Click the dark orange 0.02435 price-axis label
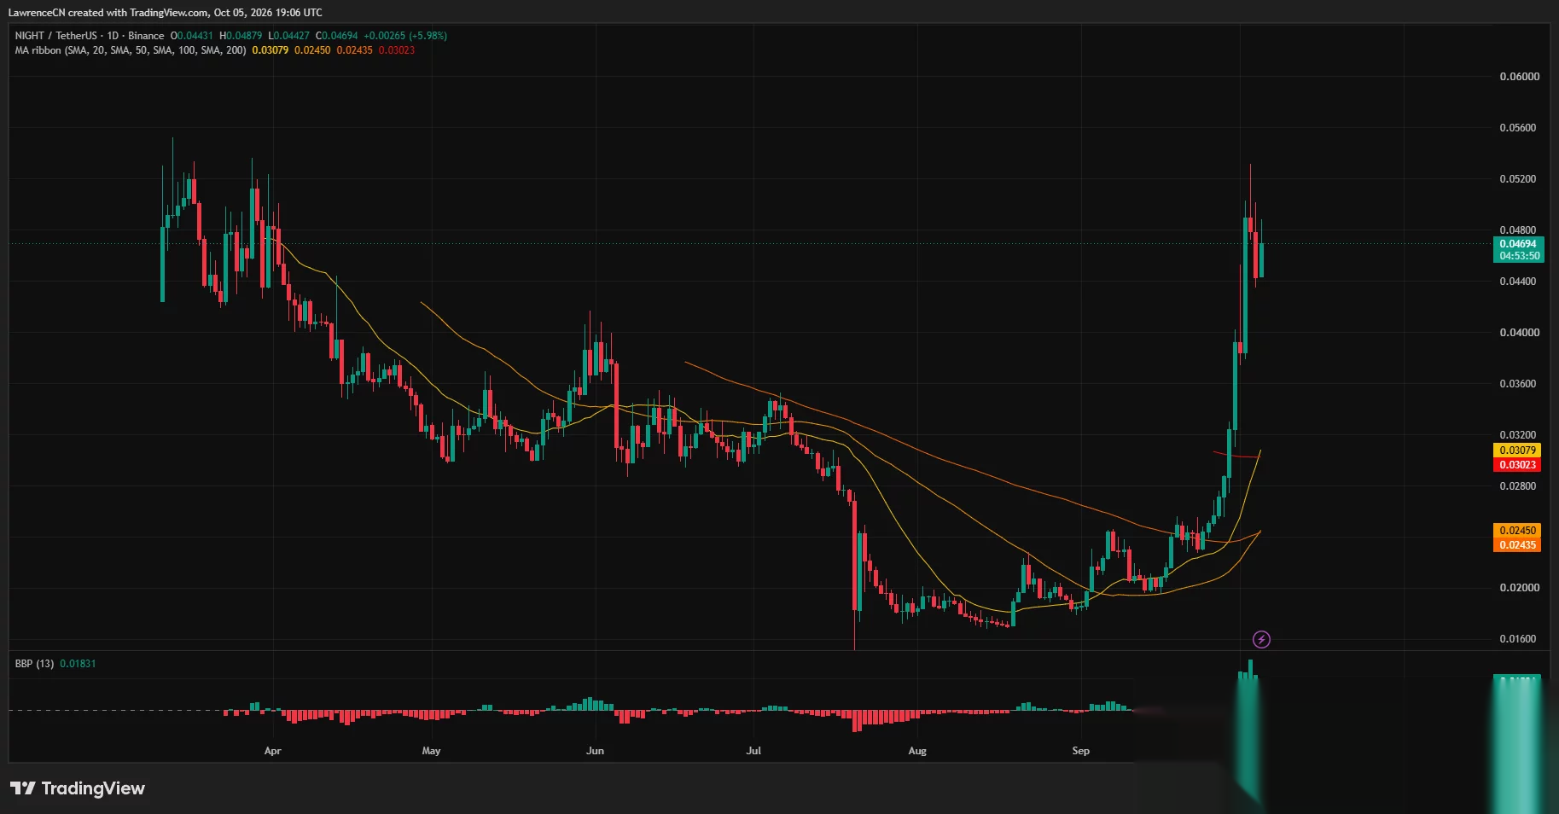The width and height of the screenshot is (1559, 814). click(1517, 545)
